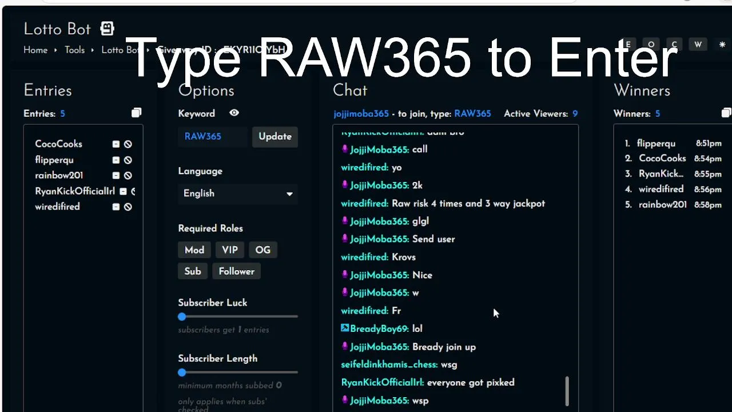Ban CocoCooks using the block icon
Screen dimensions: 732x412
[x=128, y=144]
